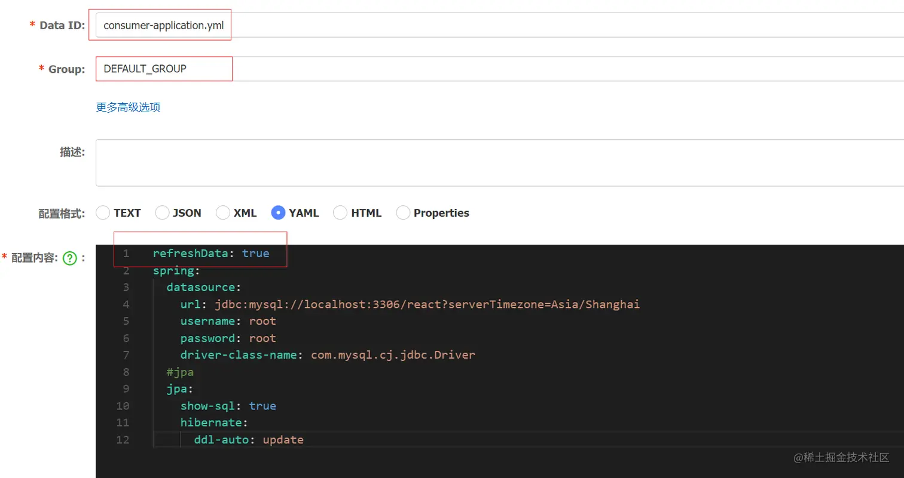Click the driver-class-name line
This screenshot has width=904, height=478.
328,355
